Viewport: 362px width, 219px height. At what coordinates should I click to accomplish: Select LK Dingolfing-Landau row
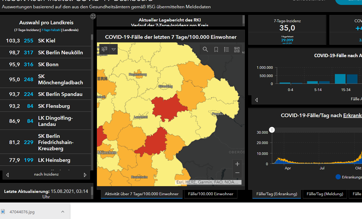46,121
